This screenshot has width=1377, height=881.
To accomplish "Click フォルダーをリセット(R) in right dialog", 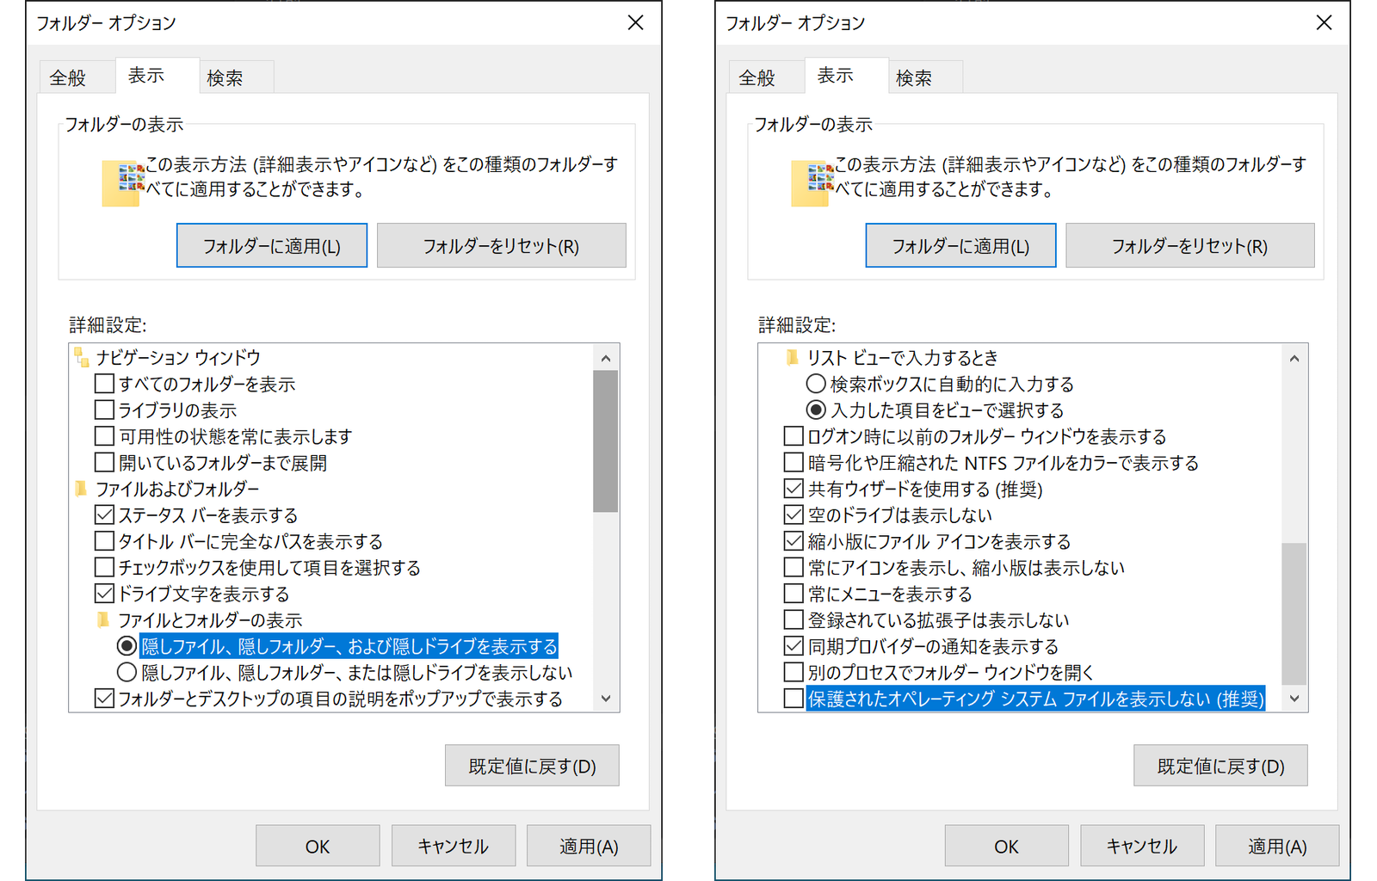I will coord(1190,245).
